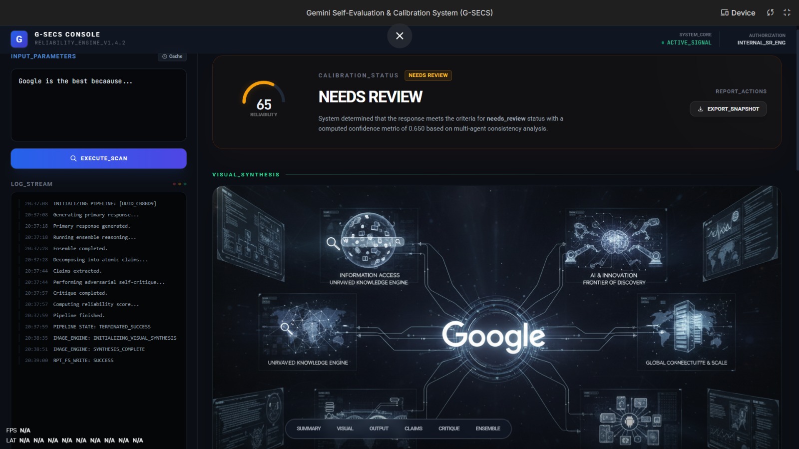Click the three dots in LOG_STREAM header

click(x=180, y=184)
